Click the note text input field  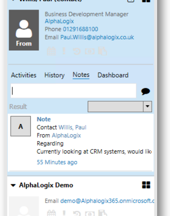74,91
